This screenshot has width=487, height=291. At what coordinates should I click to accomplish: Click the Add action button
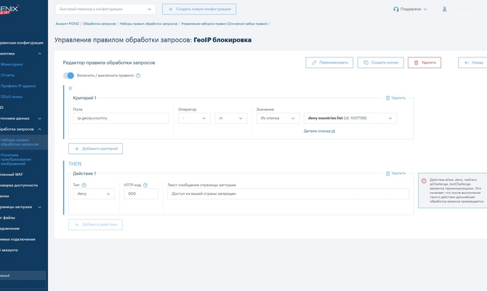pos(95,225)
